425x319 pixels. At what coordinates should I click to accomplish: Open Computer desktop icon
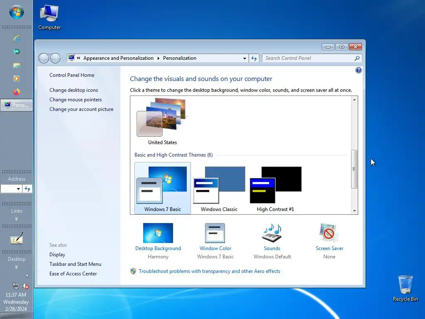coord(49,17)
